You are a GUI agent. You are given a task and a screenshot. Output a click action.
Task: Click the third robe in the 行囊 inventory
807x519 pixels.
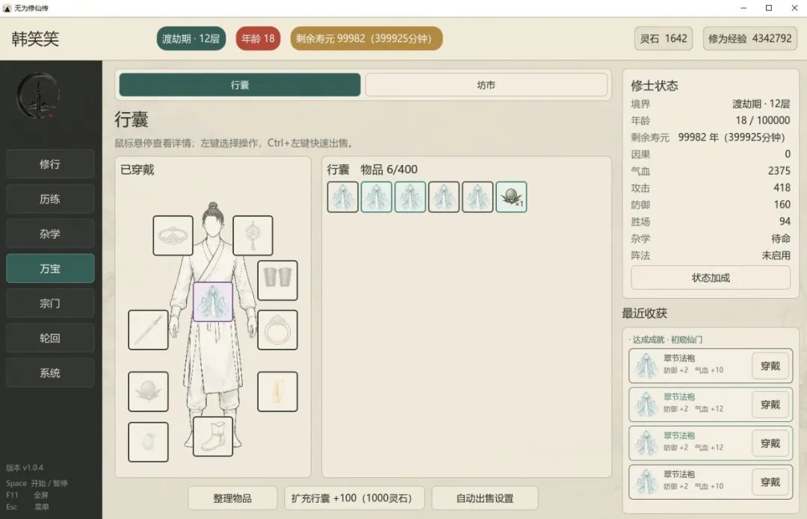click(410, 197)
